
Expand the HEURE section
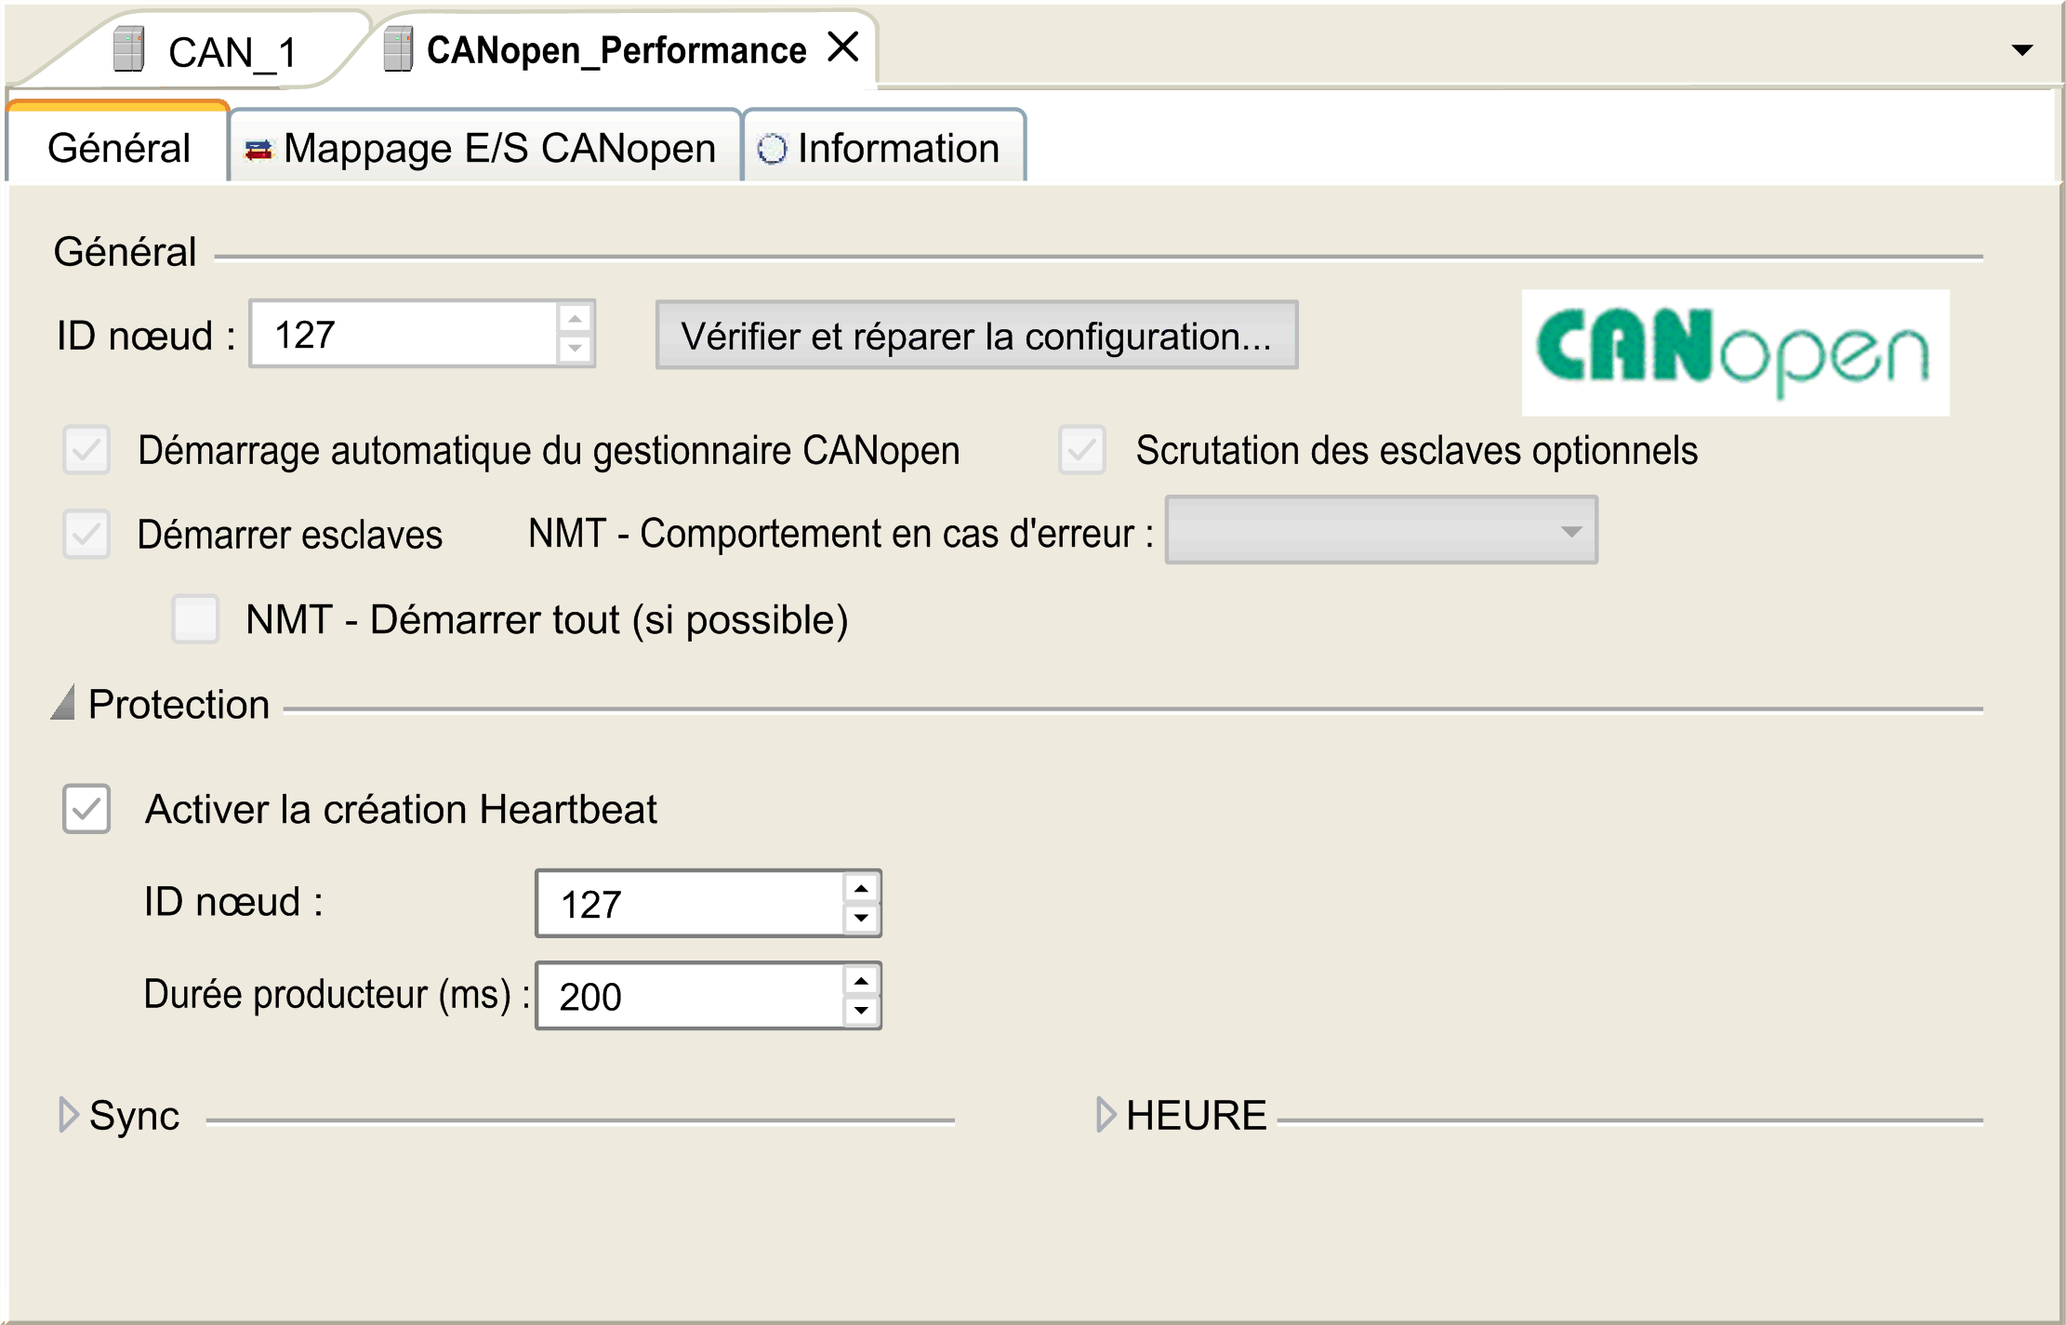tap(1106, 1114)
